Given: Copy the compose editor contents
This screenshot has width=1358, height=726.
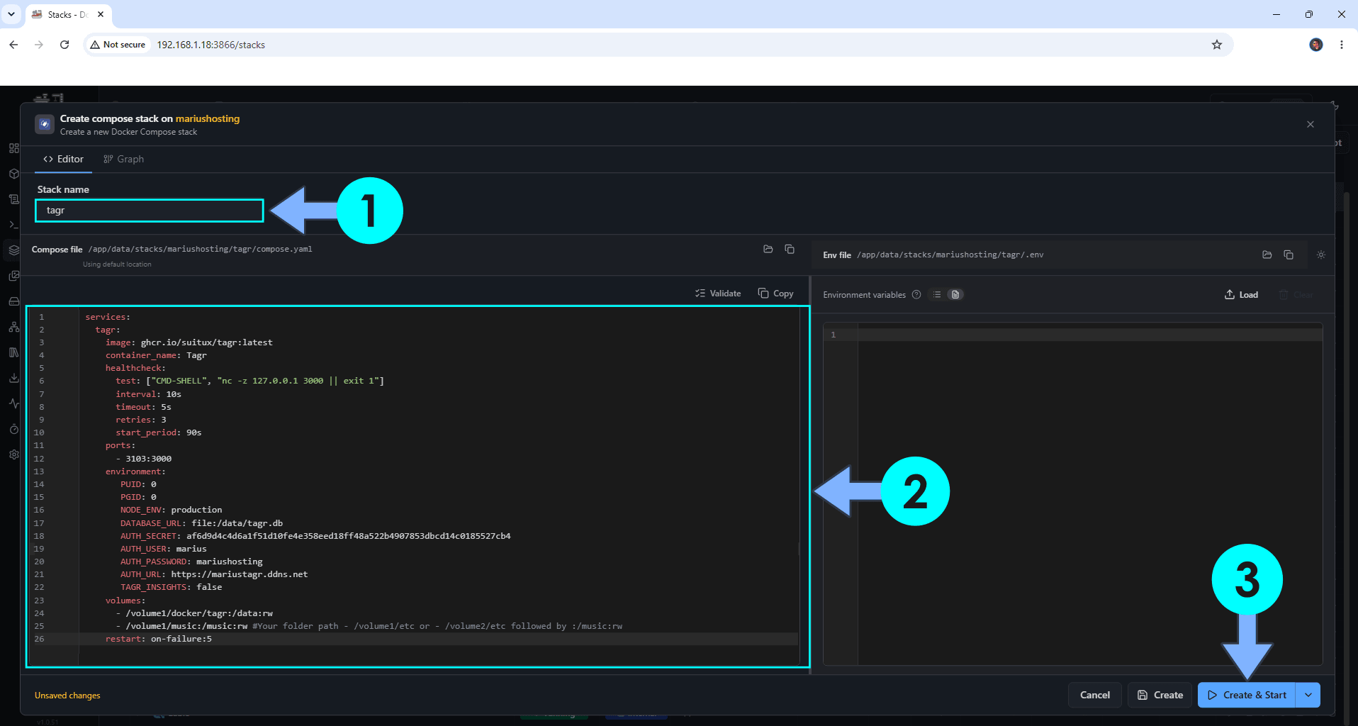Looking at the screenshot, I should 776,294.
